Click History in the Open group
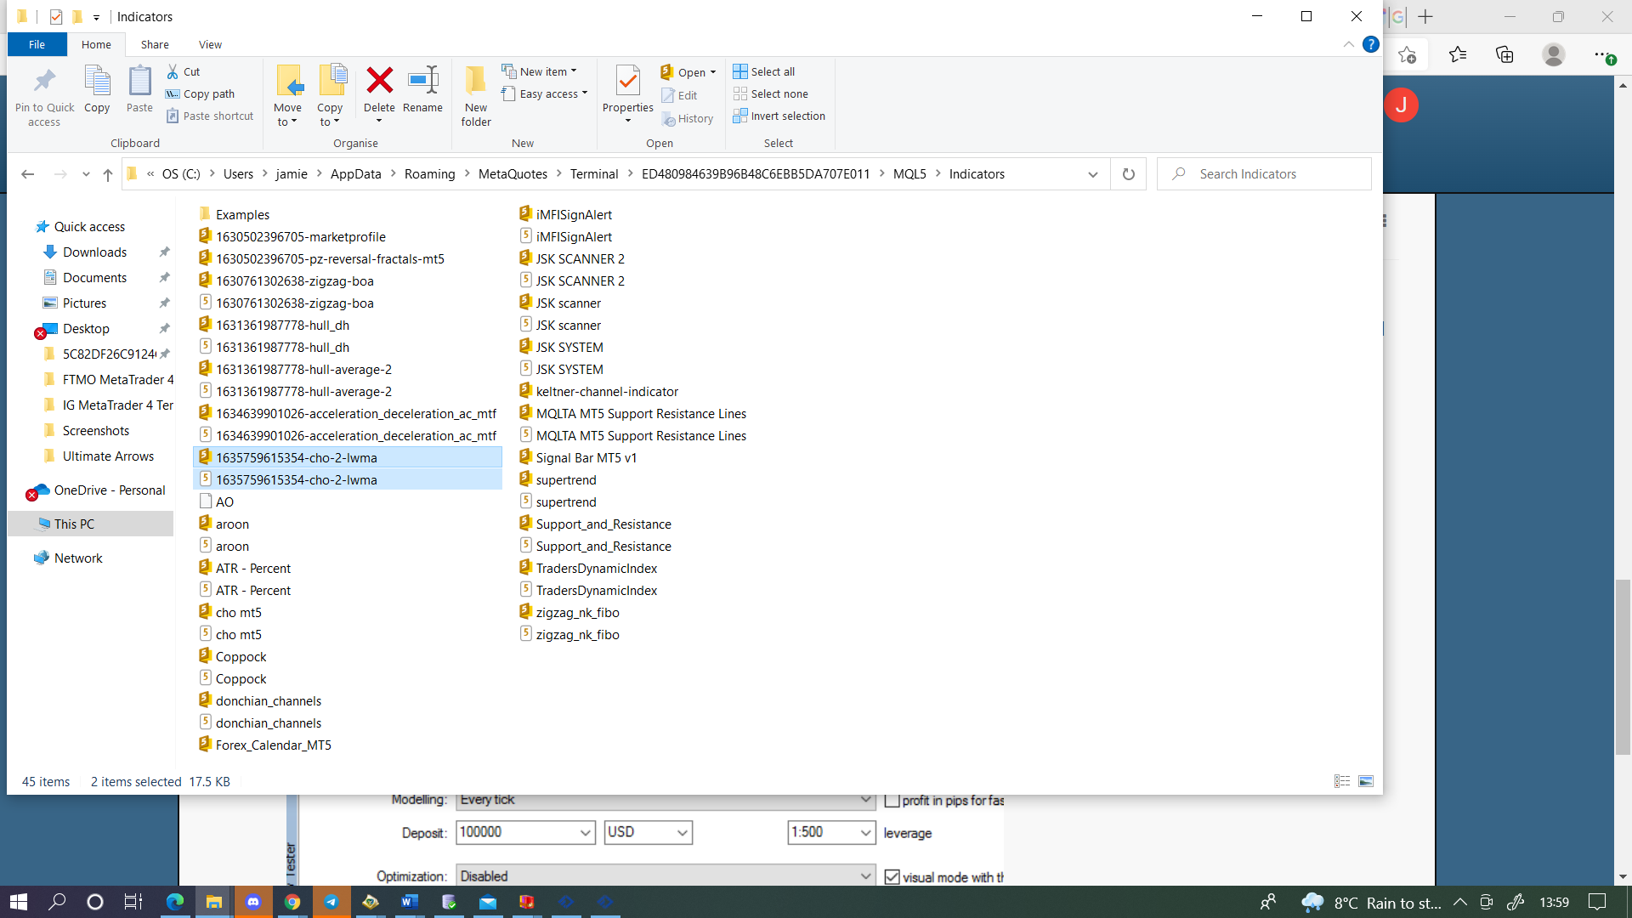1632x918 pixels. click(688, 119)
